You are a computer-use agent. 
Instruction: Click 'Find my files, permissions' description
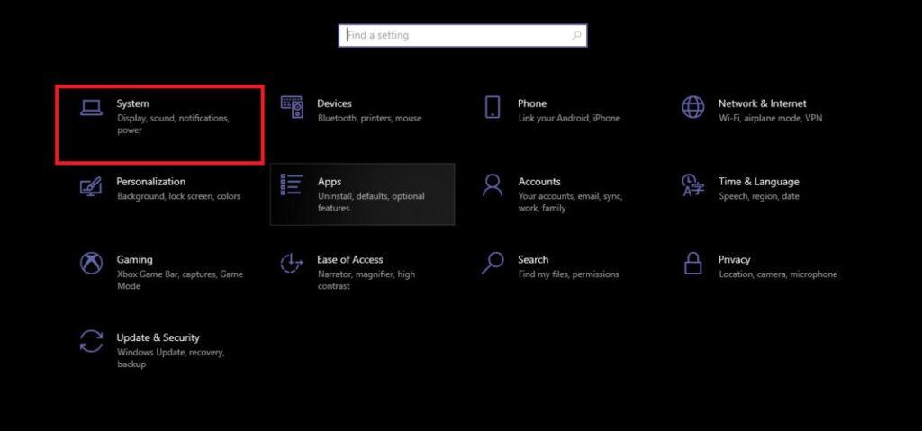(x=569, y=274)
